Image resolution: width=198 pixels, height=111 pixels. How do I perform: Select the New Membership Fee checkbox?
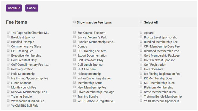[x=75, y=87]
